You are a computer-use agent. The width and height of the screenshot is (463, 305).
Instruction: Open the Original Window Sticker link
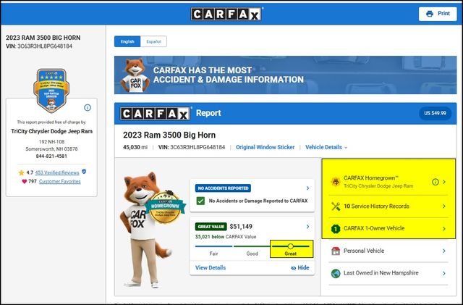[265, 147]
